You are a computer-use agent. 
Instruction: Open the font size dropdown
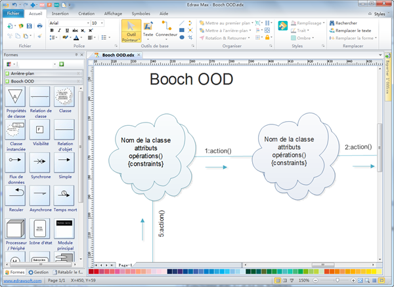[102, 23]
